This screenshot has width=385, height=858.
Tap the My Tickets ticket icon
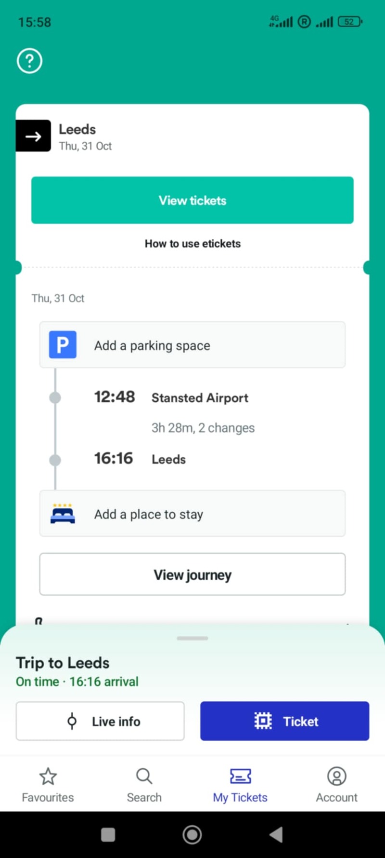(240, 776)
